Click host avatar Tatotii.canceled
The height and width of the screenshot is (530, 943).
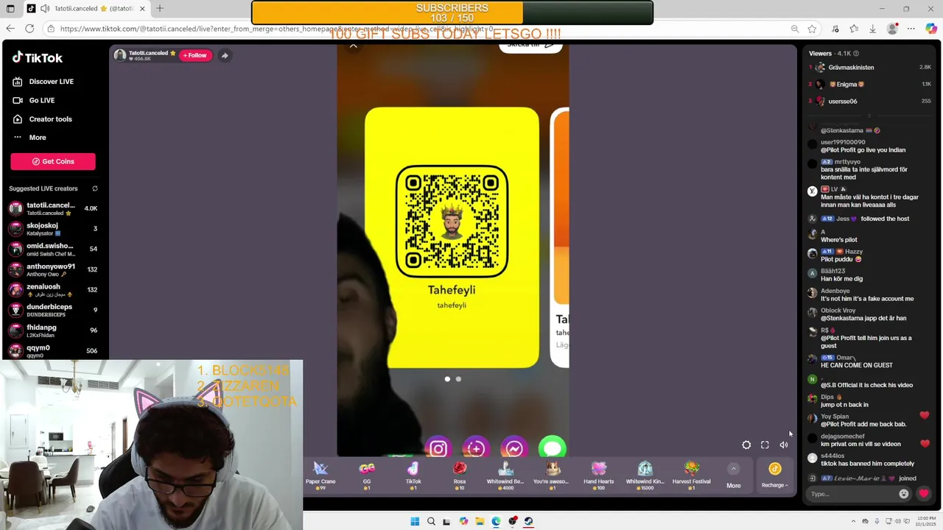click(120, 55)
